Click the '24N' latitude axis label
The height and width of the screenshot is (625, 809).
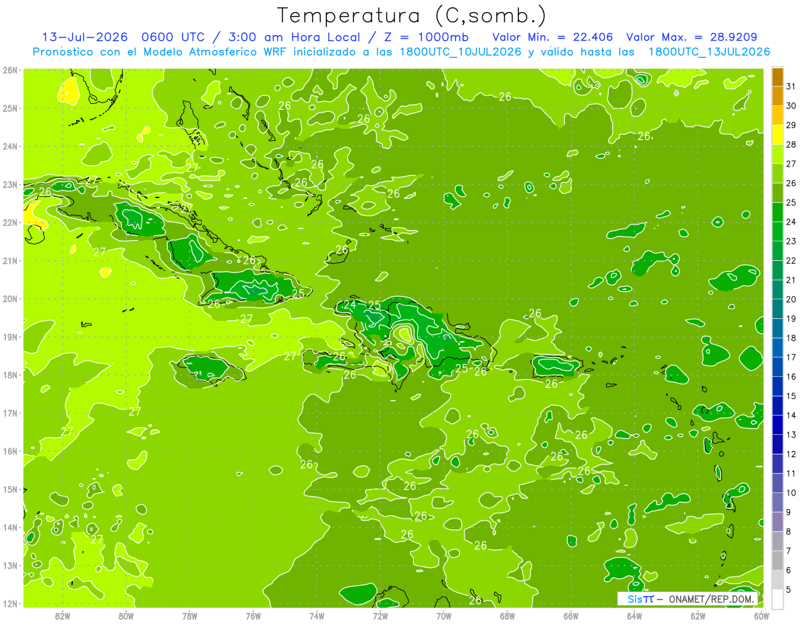point(10,146)
